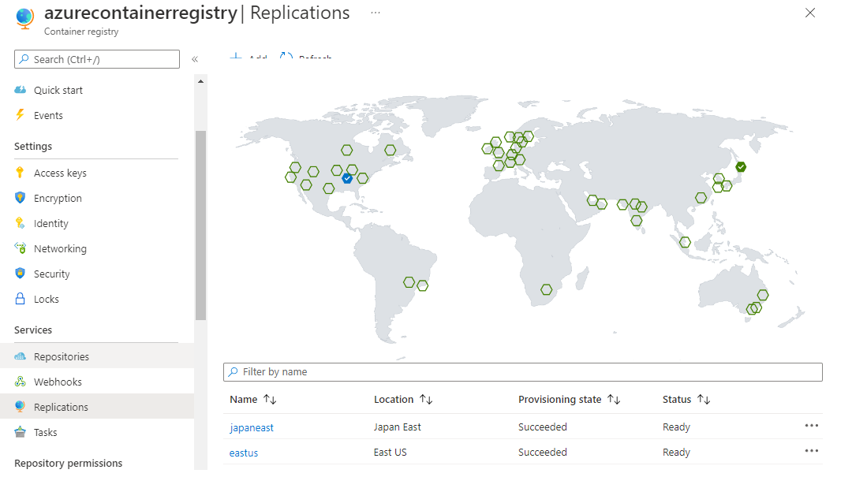The width and height of the screenshot is (867, 477).
Task: Open Locks in Settings menu
Action: coord(47,300)
